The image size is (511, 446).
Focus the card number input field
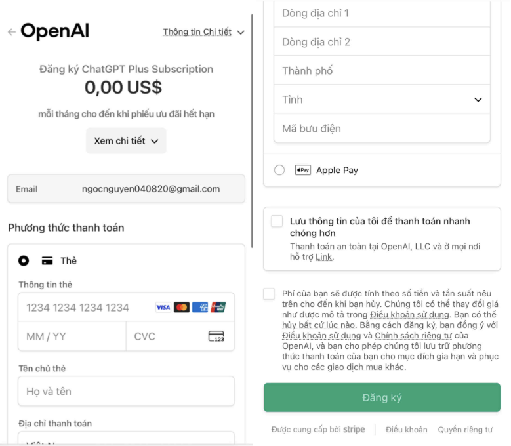point(126,307)
